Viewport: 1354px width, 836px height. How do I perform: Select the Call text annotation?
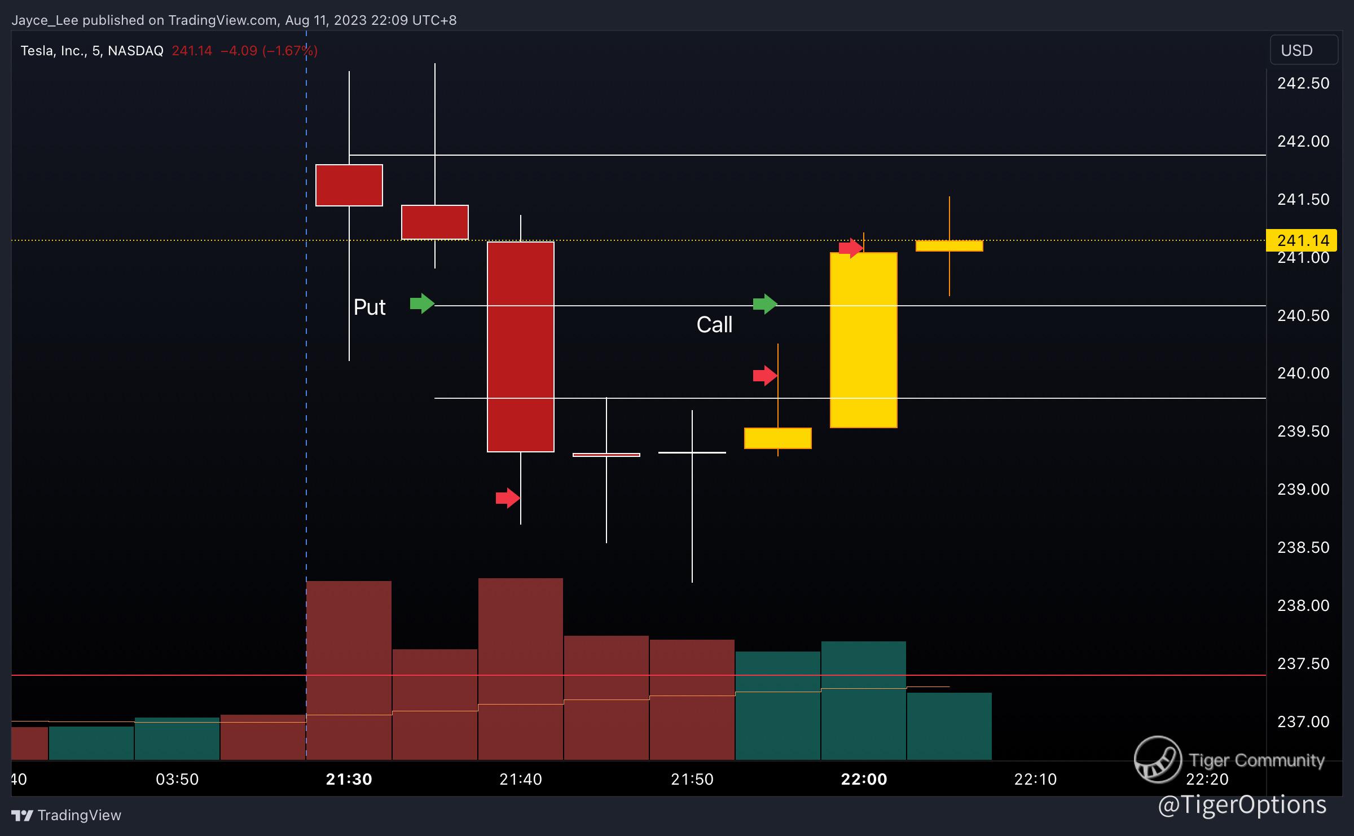click(x=714, y=325)
